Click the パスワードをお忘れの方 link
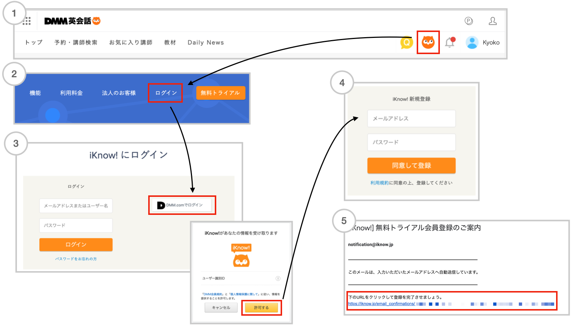Image resolution: width=573 pixels, height=326 pixels. 76,259
